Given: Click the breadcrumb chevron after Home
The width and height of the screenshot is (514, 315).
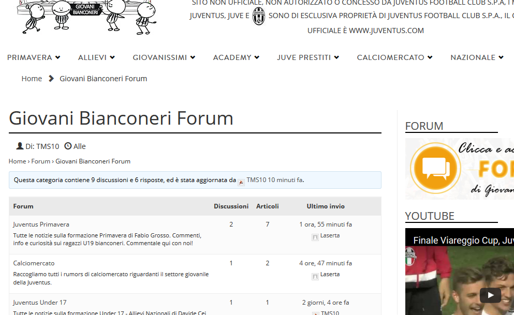Looking at the screenshot, I should tap(51, 79).
